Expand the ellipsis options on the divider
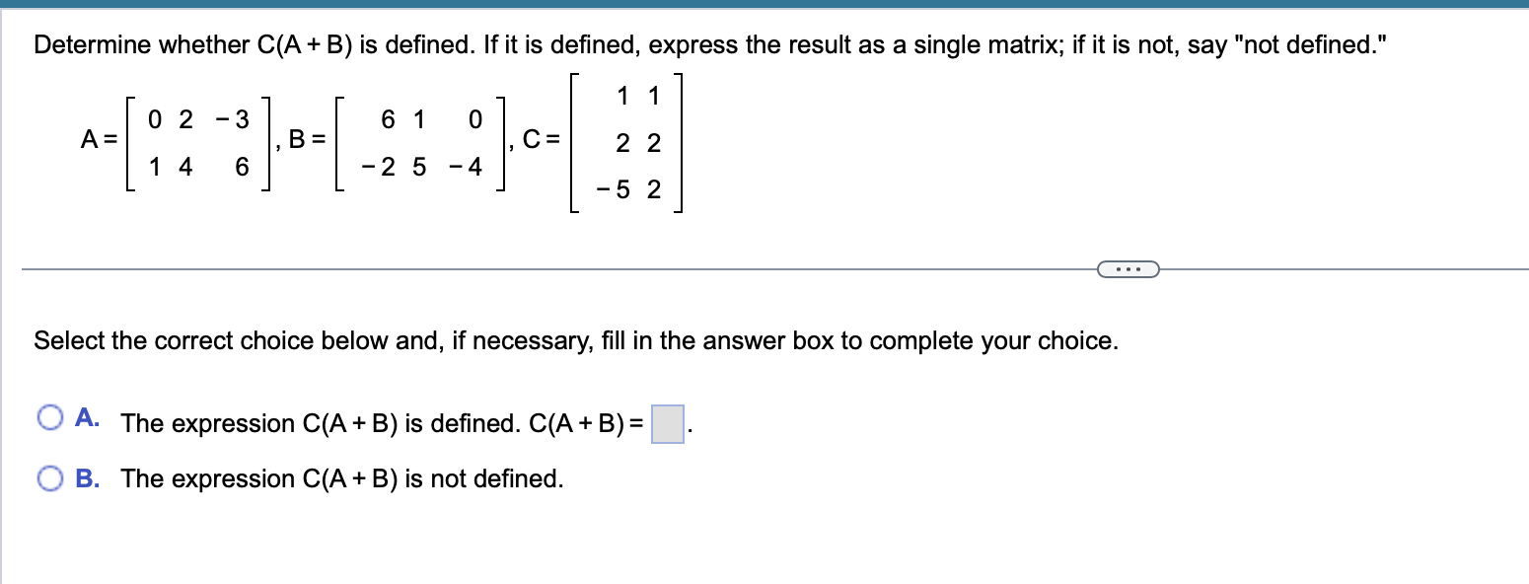 point(1128,268)
